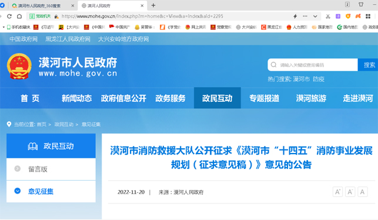Open 专题报道 navigation menu
Screen dimensions: 378x220
click(x=264, y=98)
